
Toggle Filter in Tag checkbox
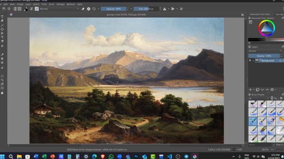[274, 144]
